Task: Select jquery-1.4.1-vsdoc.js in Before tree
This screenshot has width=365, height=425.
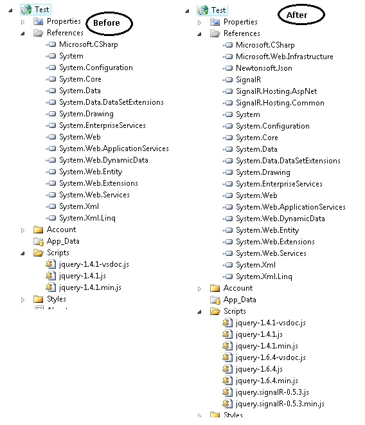Action: tap(94, 264)
